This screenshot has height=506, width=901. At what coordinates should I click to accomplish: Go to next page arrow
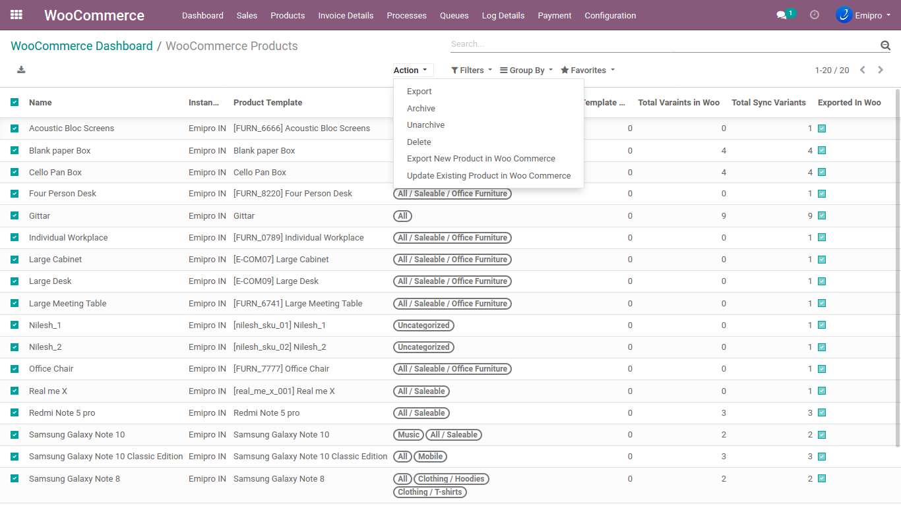tap(881, 70)
